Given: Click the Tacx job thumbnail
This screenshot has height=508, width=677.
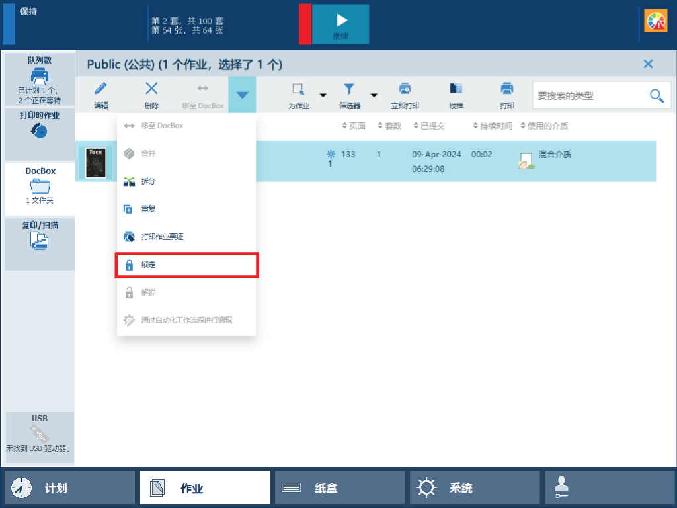Looking at the screenshot, I should pos(95,163).
